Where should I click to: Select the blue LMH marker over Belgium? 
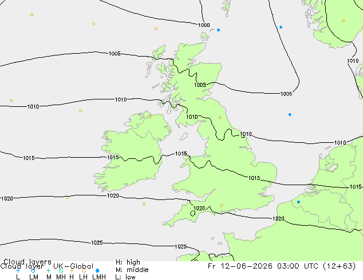click(x=299, y=202)
